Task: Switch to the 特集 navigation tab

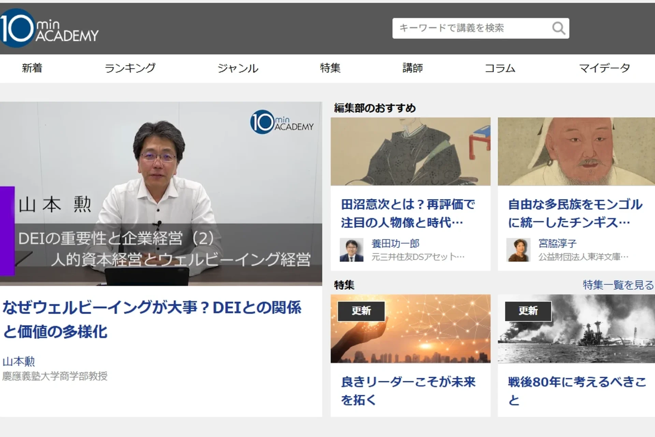Action: pyautogui.click(x=330, y=68)
